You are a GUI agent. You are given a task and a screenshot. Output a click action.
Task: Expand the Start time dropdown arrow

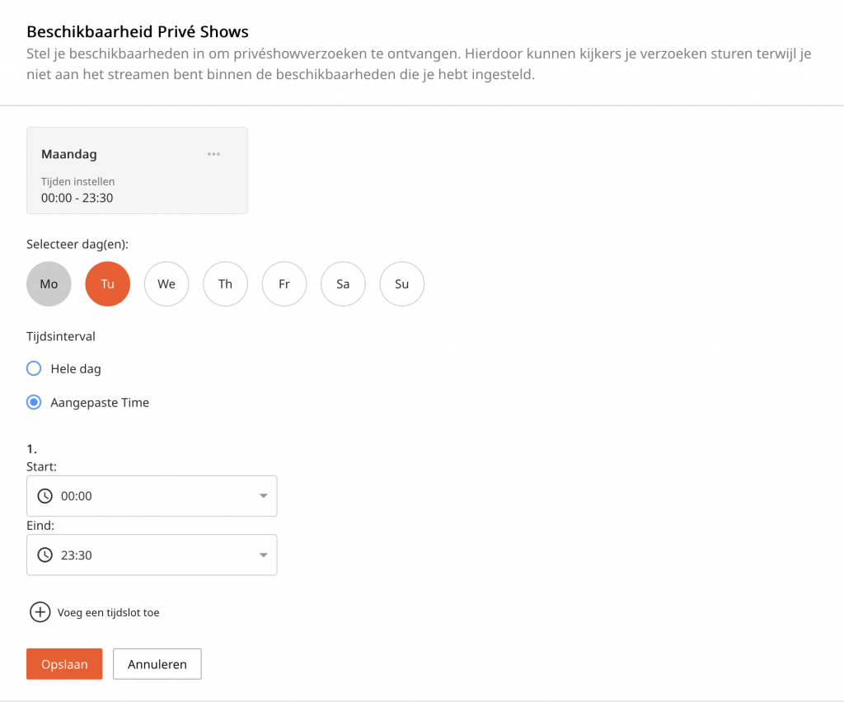click(263, 496)
